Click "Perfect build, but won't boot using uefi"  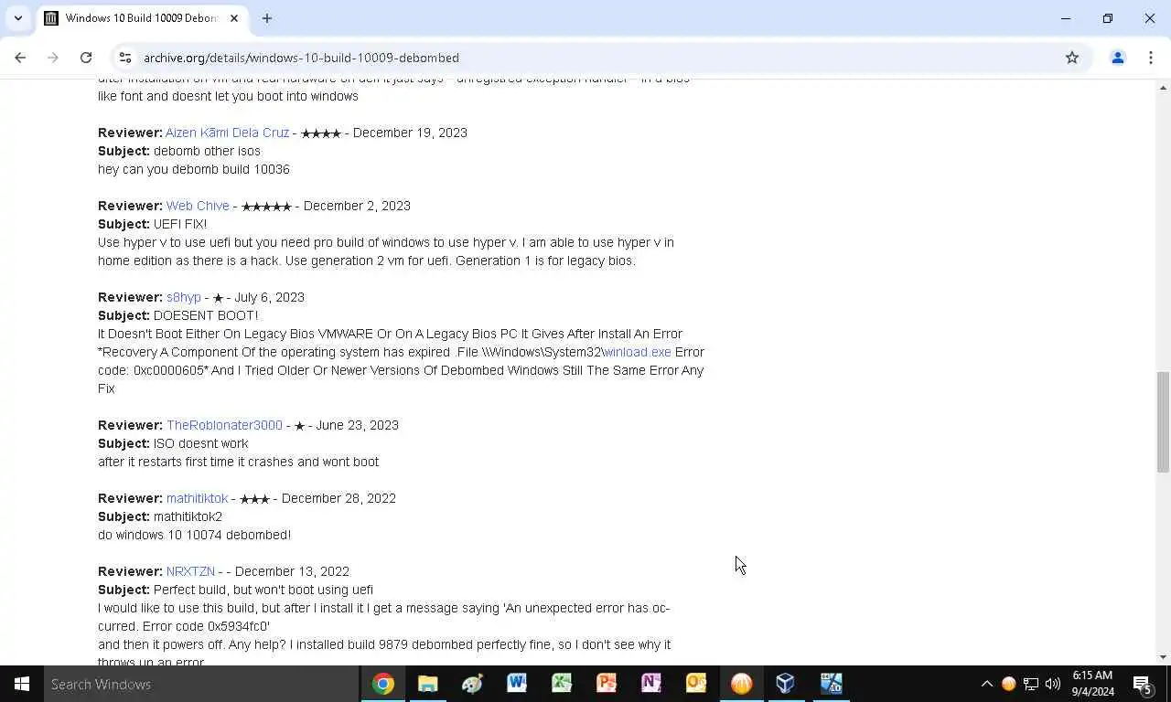(263, 590)
